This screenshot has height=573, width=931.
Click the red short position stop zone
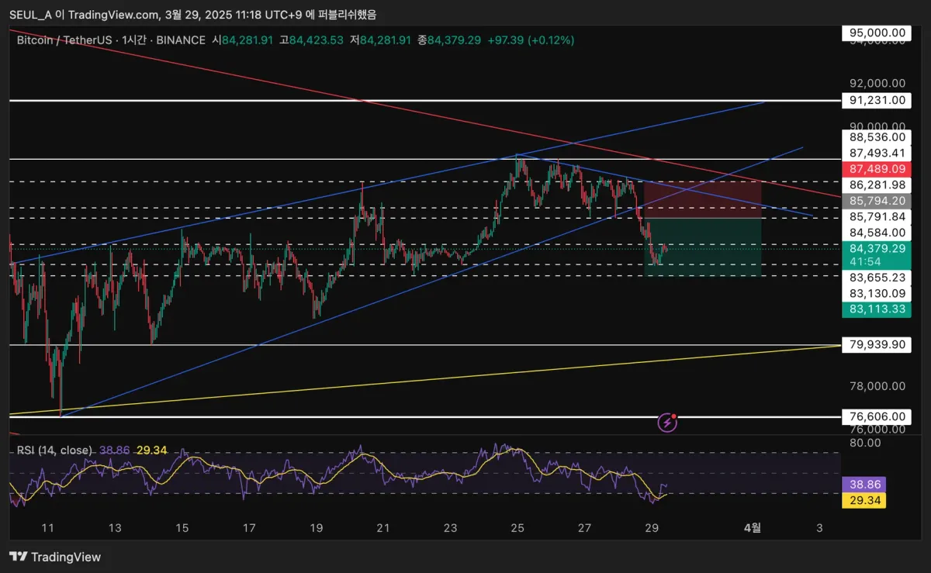pos(703,199)
